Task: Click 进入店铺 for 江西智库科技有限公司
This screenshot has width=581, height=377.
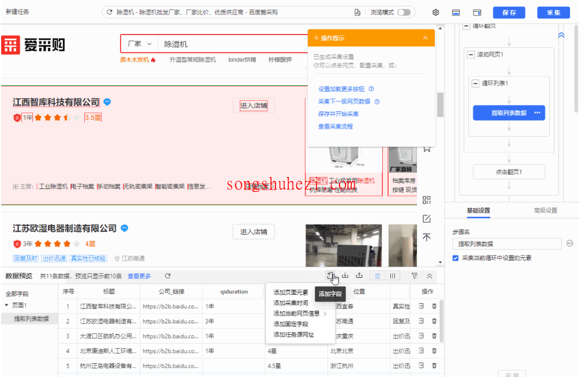Action: (254, 105)
